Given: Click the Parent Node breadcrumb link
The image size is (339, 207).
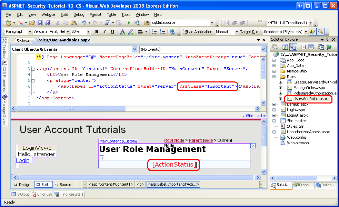Looking at the screenshot, I should point(201,140).
